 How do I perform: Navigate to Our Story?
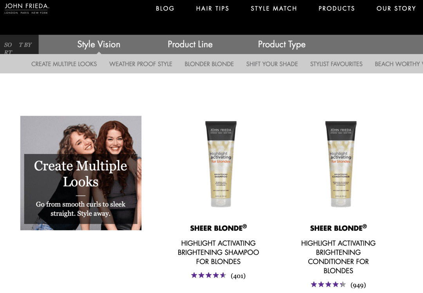click(x=396, y=9)
